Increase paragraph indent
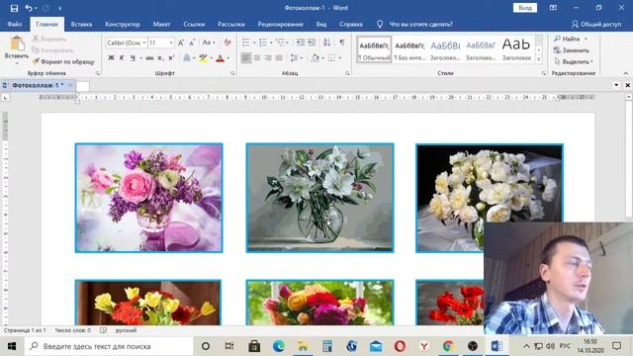Screen dimensions: 633x356 coord(312,43)
